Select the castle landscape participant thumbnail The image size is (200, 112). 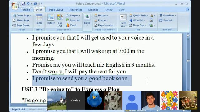(57, 100)
